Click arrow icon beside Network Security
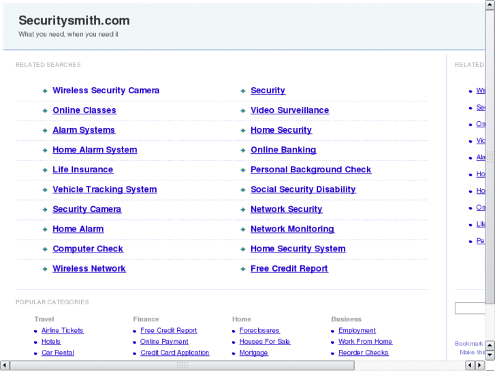The width and height of the screenshot is (495, 371). [x=243, y=210]
